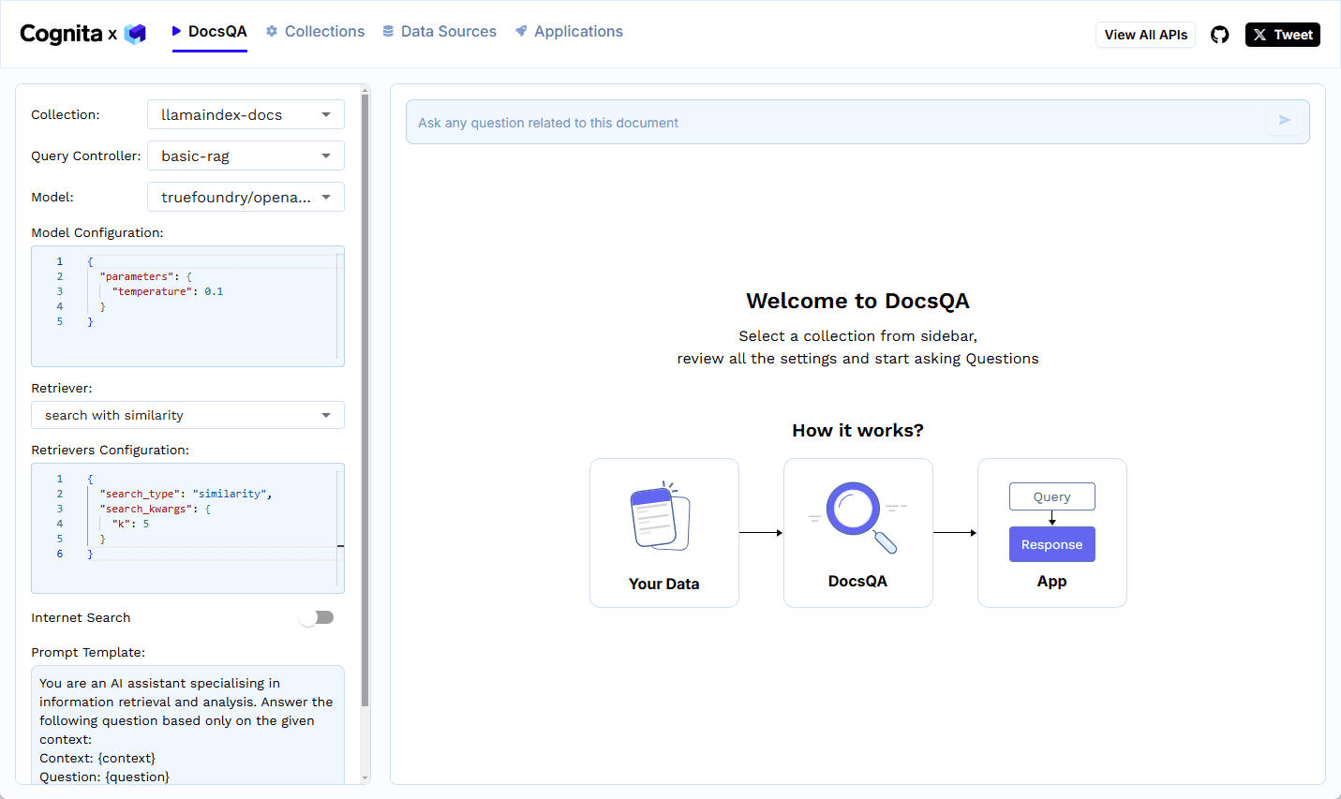Send question with the arrow icon
This screenshot has height=799, width=1341.
tap(1285, 120)
